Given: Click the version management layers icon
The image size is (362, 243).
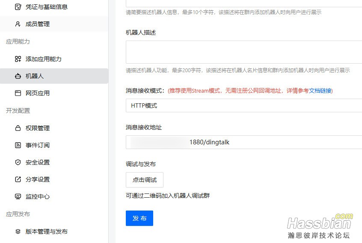Looking at the screenshot, I should [x=18, y=231].
